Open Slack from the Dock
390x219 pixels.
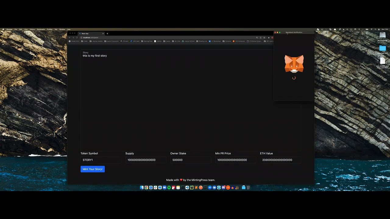tap(155, 188)
